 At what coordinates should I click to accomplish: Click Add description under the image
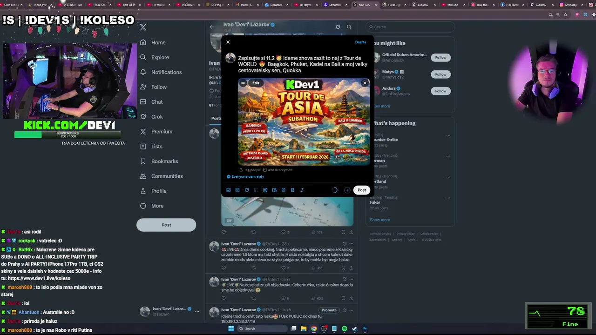click(278, 170)
